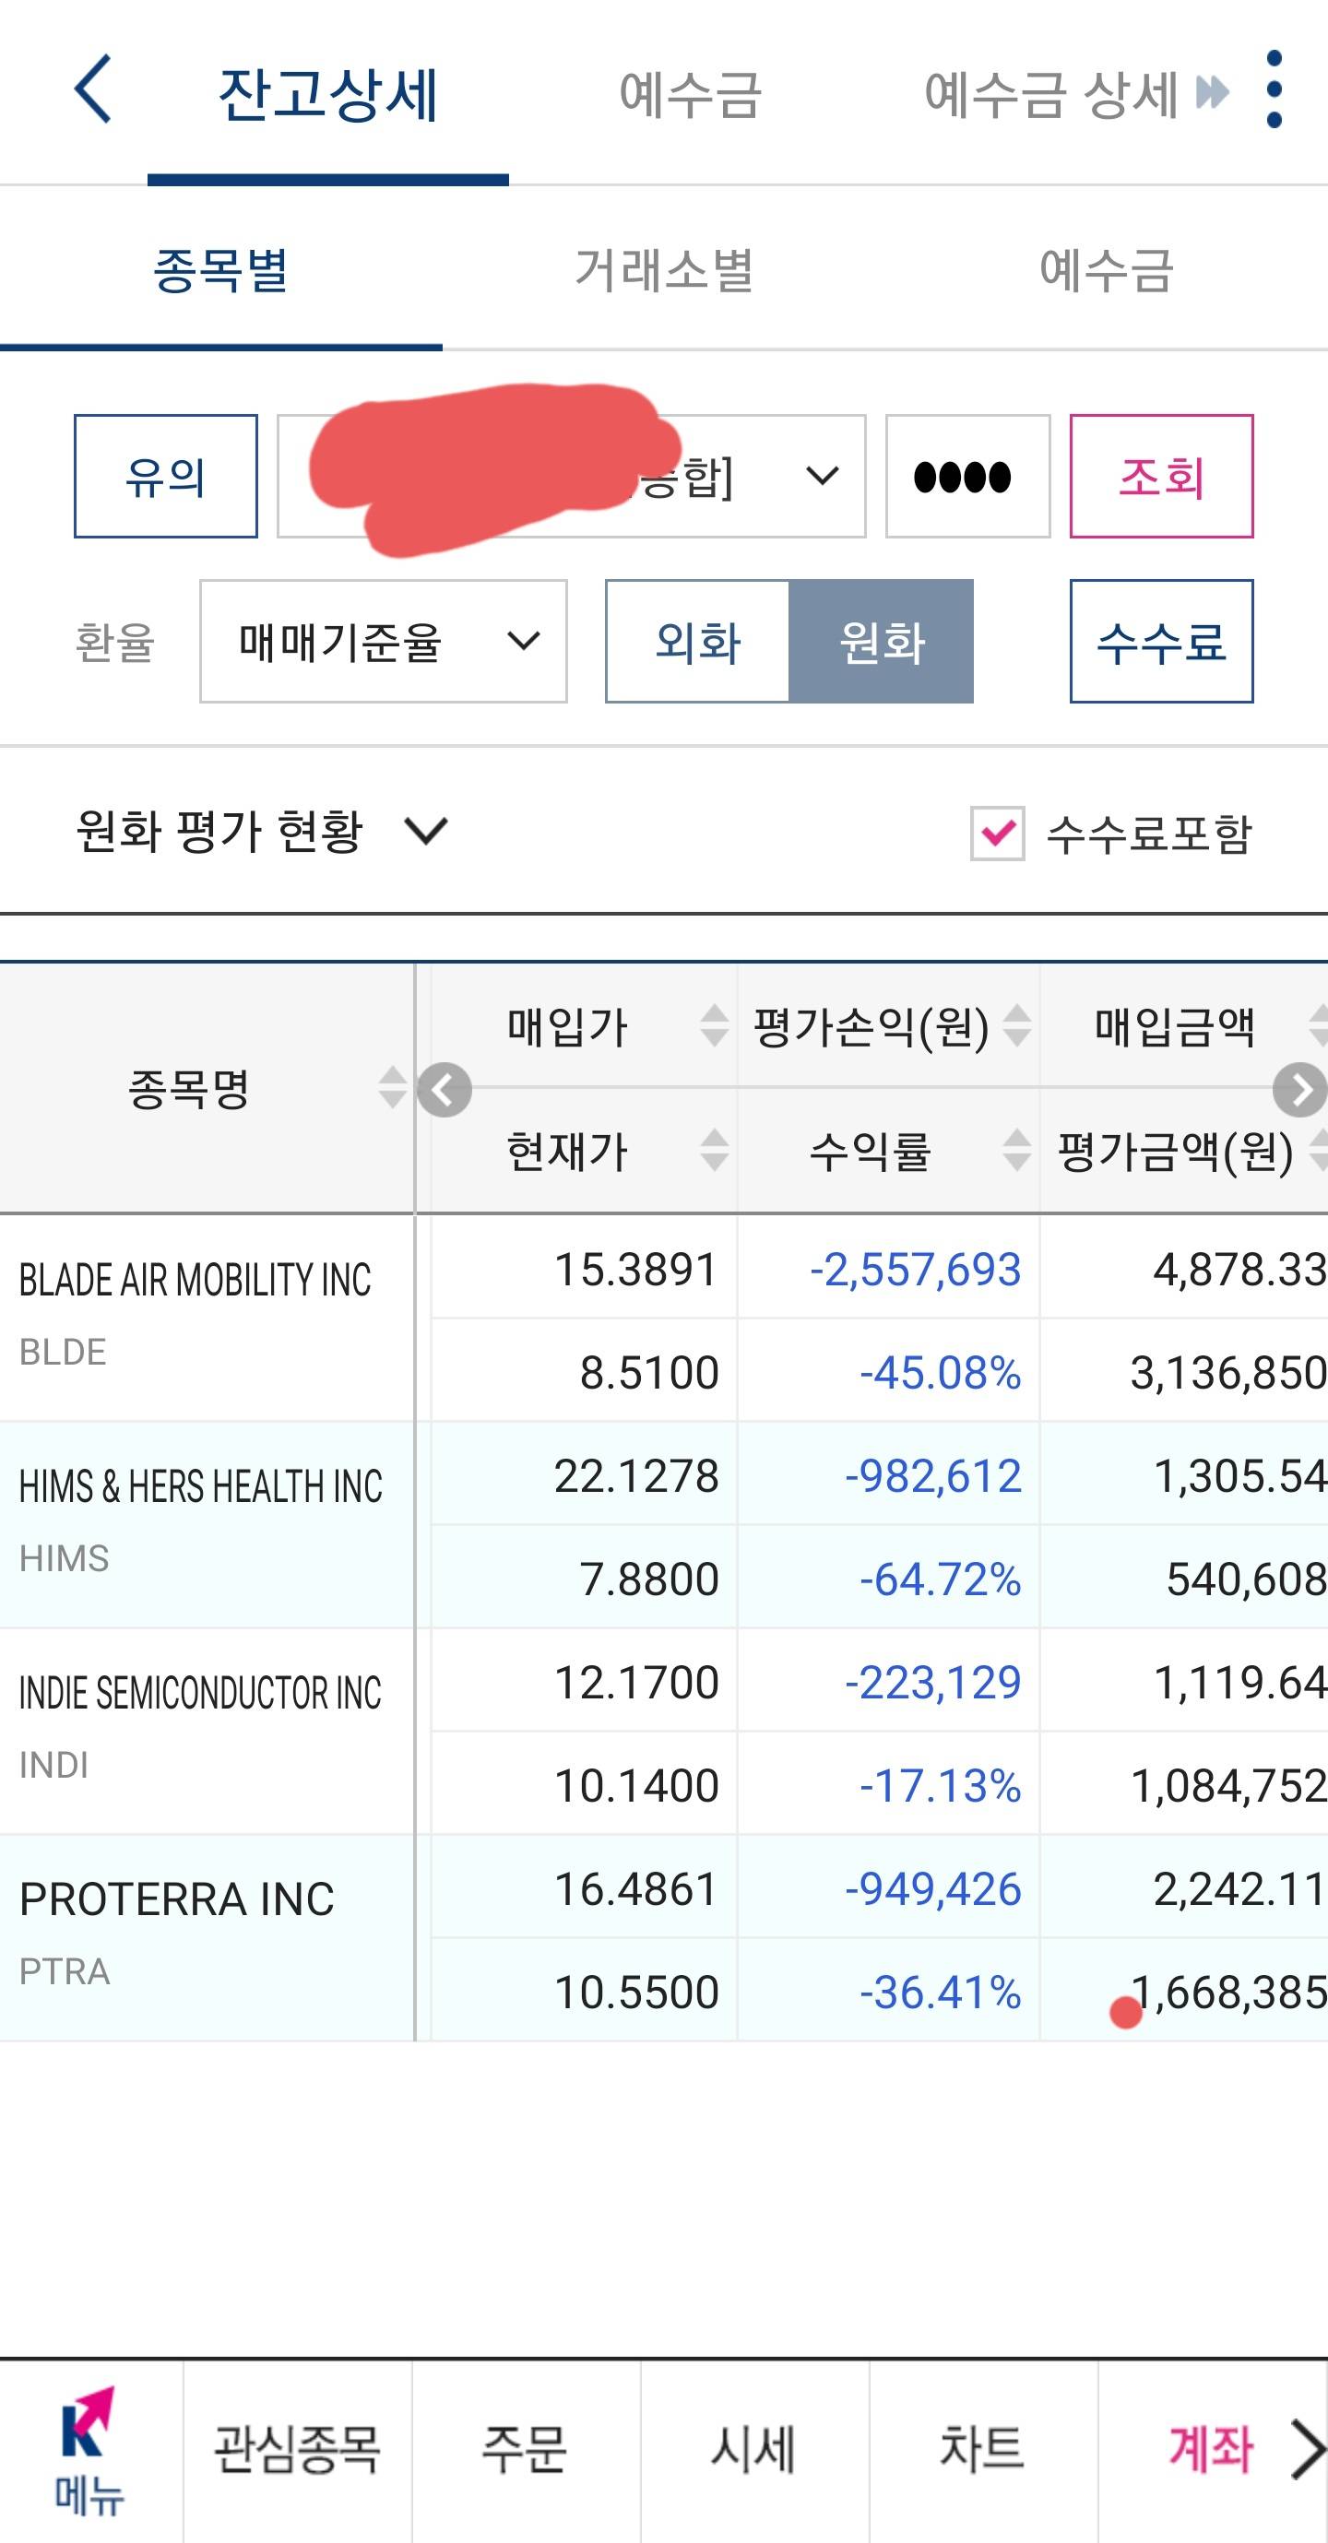Open the 예수금 상세 top tab
1328x2543 pixels.
pyautogui.click(x=1052, y=95)
